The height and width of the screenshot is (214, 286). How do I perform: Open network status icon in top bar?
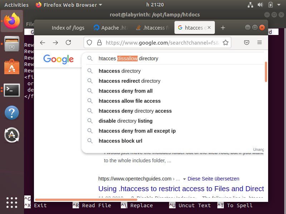pos(250,5)
